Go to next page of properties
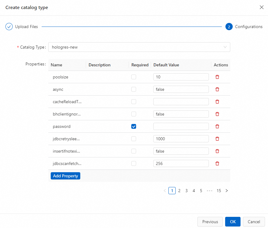The image size is (268, 228). point(227,191)
